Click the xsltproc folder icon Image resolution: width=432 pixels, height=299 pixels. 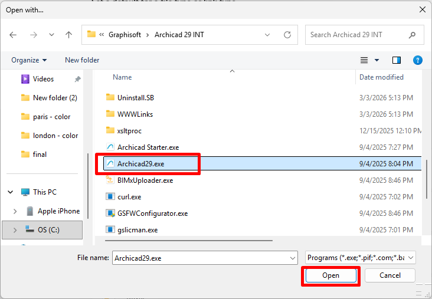(110, 130)
